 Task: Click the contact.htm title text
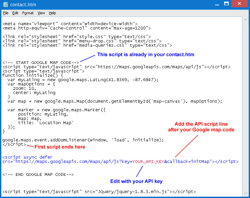pyautogui.click(x=23, y=5)
